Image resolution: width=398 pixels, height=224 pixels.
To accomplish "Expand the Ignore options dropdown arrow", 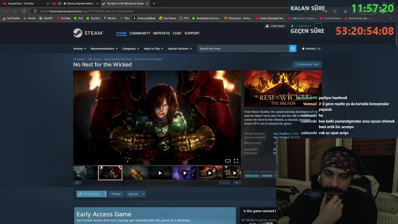I will click(x=143, y=194).
